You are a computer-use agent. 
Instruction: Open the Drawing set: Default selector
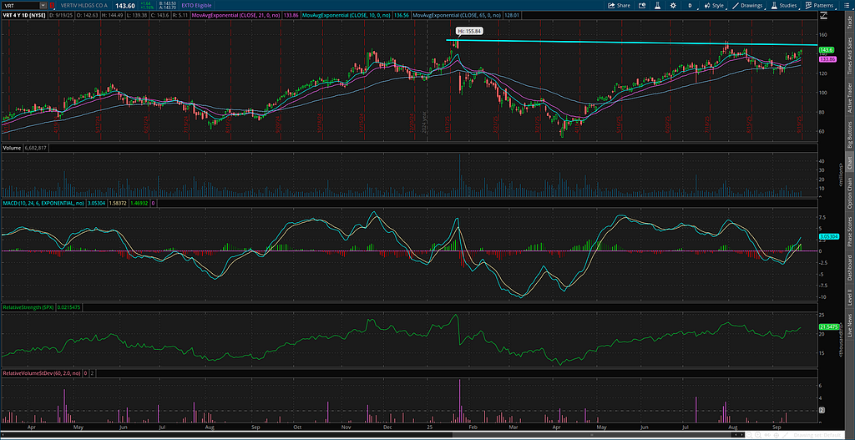tap(817, 435)
